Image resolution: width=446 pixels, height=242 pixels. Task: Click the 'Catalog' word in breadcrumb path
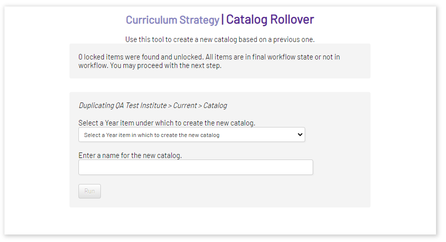click(x=215, y=105)
